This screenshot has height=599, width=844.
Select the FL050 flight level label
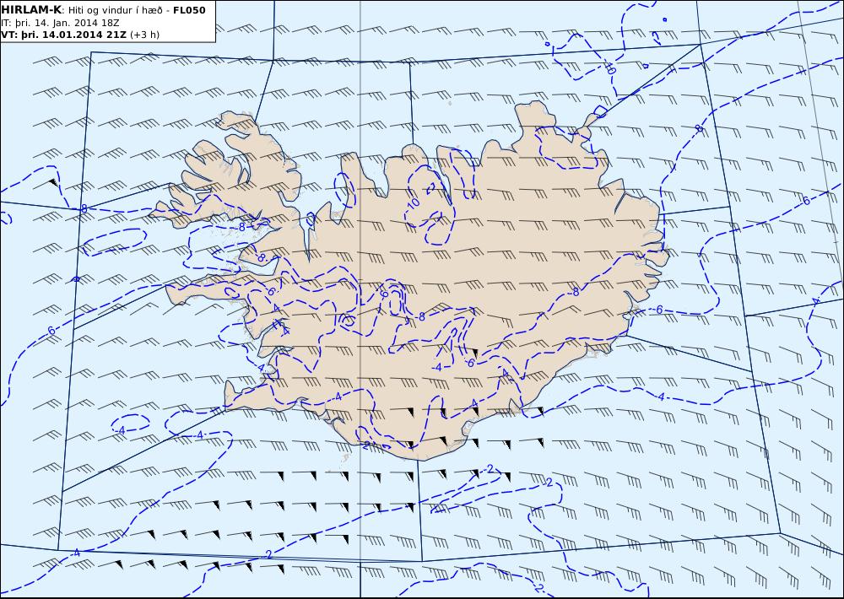click(x=189, y=10)
